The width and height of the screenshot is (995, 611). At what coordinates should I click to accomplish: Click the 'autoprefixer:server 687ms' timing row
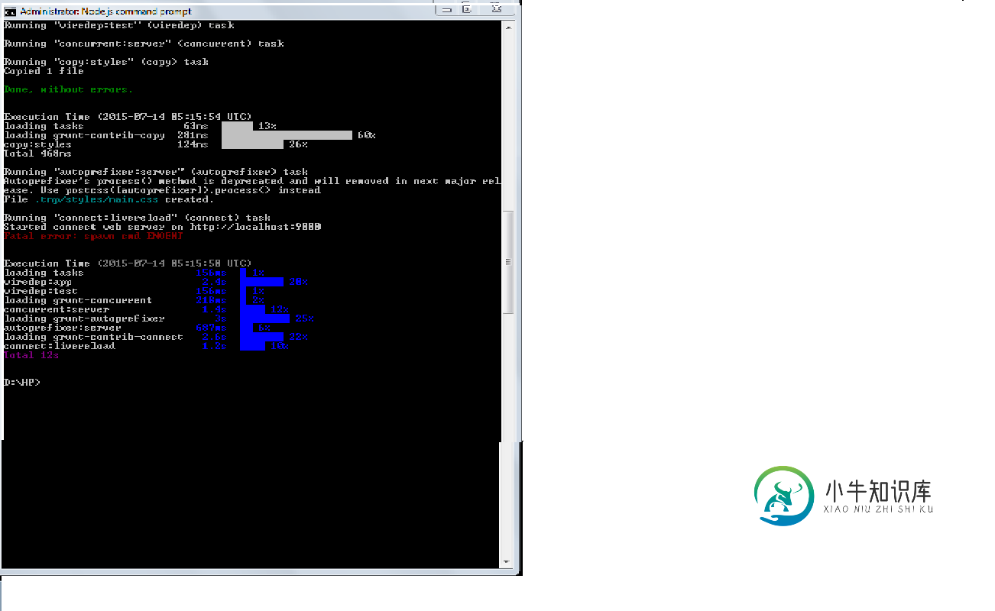point(137,328)
